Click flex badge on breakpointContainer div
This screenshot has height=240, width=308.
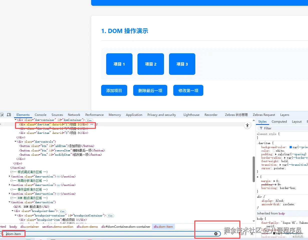click(x=110, y=216)
